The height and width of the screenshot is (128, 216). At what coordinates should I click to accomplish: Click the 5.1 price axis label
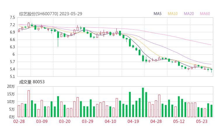click(12, 77)
